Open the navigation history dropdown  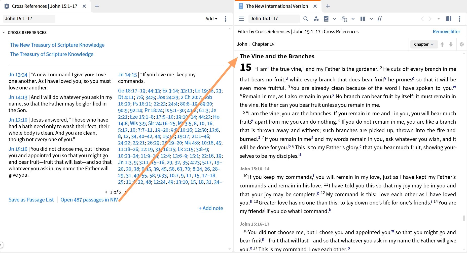pyautogui.click(x=439, y=19)
